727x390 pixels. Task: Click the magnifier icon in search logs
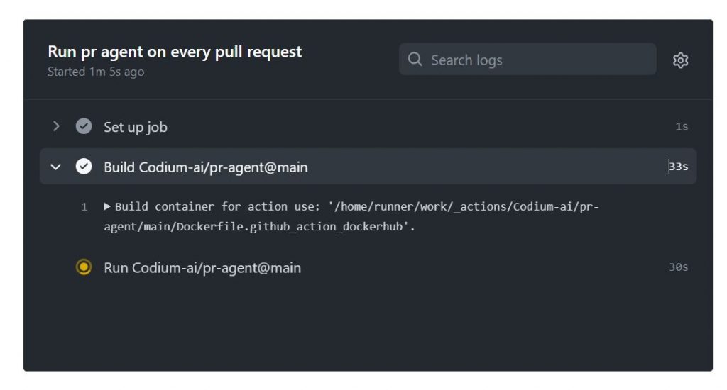pyautogui.click(x=415, y=60)
